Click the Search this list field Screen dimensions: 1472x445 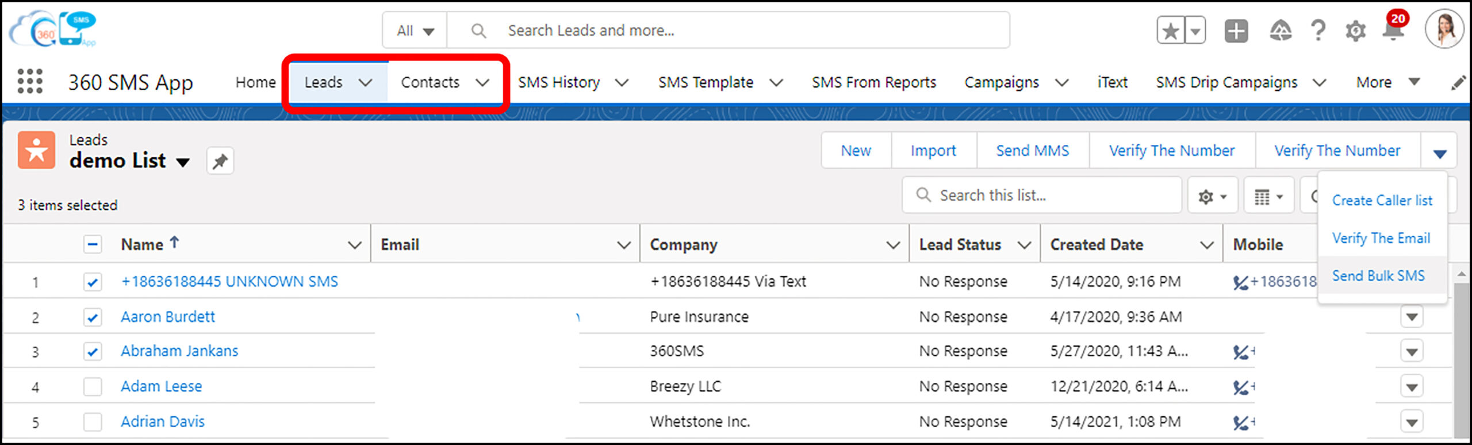pyautogui.click(x=1042, y=195)
